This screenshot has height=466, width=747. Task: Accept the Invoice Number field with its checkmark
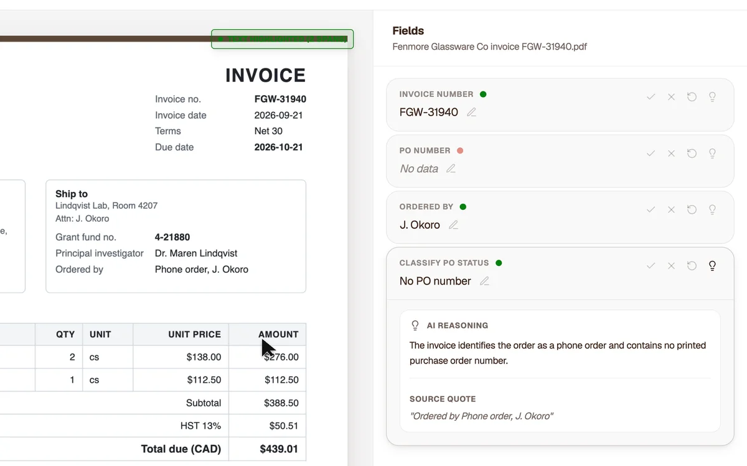[651, 97]
